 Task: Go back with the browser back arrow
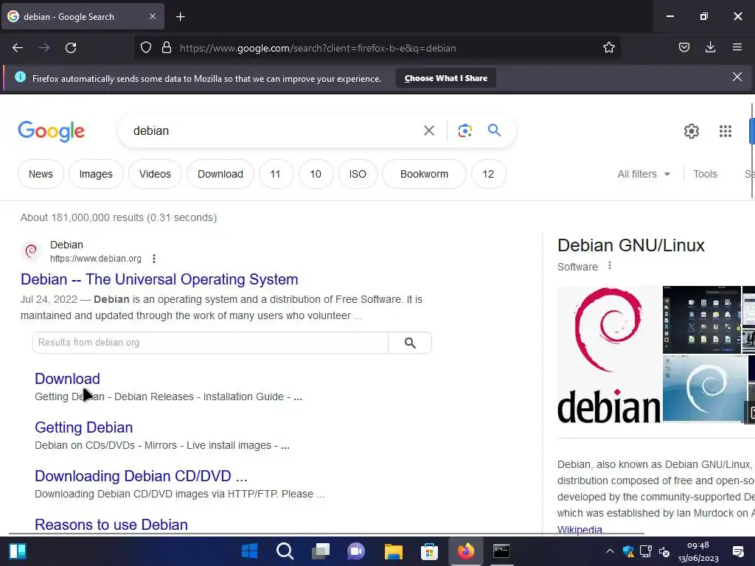pyautogui.click(x=18, y=48)
